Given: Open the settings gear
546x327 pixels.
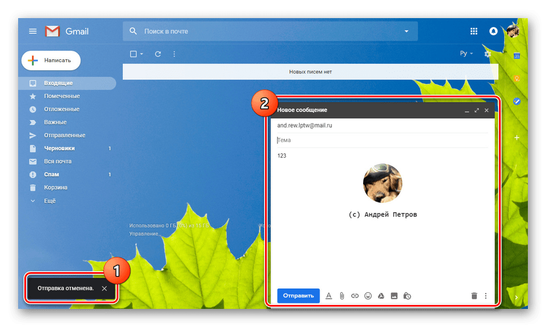Looking at the screenshot, I should point(488,54).
